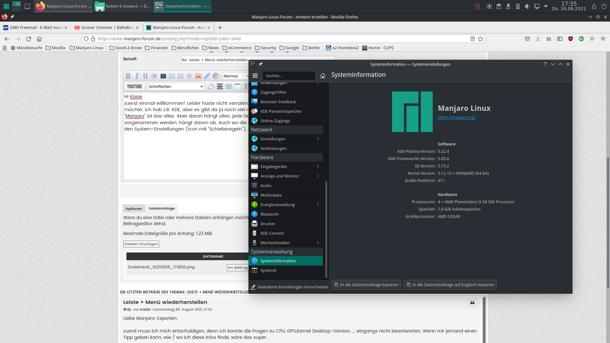
Task: Center-align text in forum editor
Action: pos(220,86)
